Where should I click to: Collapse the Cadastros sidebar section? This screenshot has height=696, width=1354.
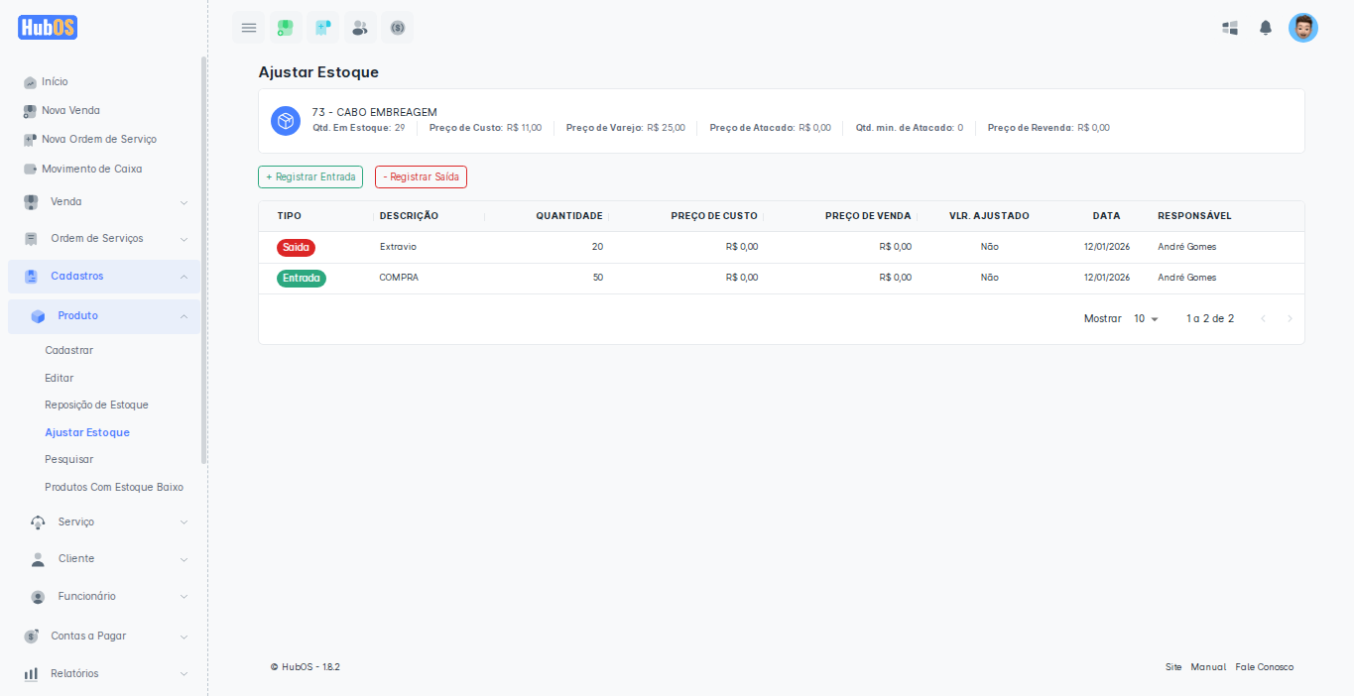(104, 277)
